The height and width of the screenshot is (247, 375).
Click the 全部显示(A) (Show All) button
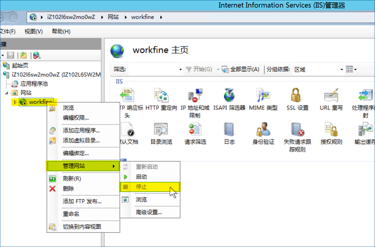coord(241,70)
